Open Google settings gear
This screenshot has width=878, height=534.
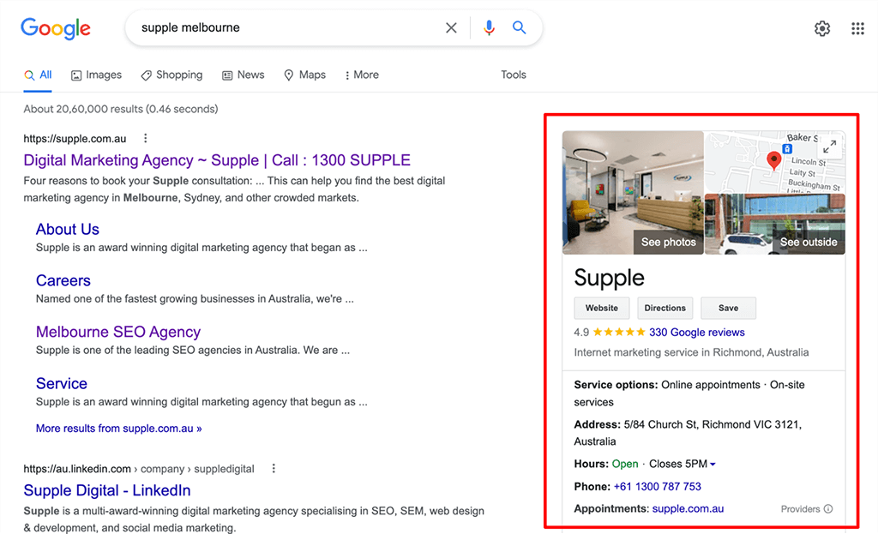(x=822, y=28)
